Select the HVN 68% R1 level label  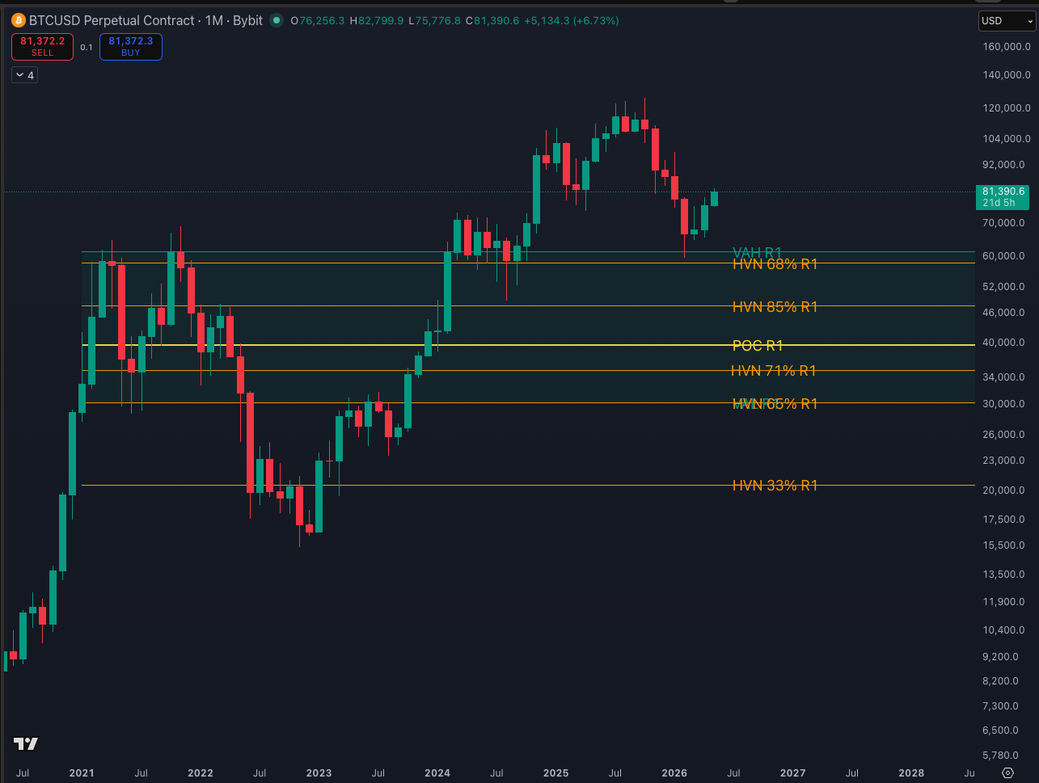coord(775,264)
